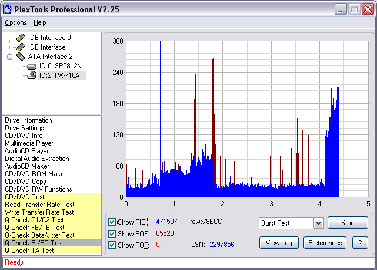377x270 pixels.
Task: Click the POE count value 85529
Action: click(165, 233)
